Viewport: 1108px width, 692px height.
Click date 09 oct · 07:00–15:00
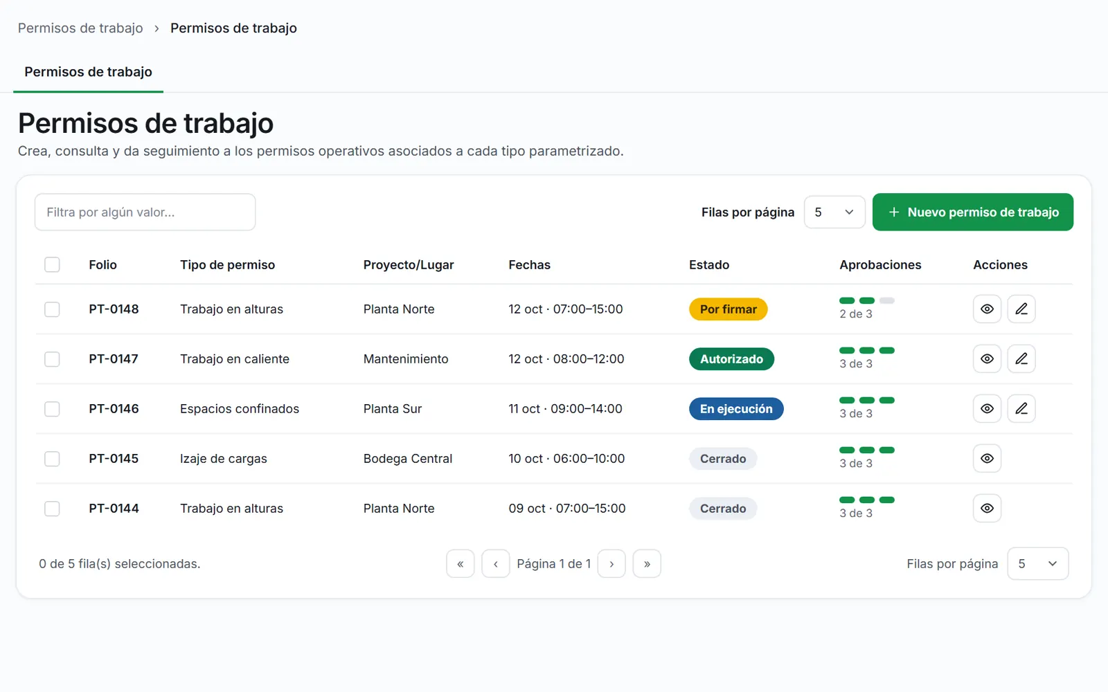(567, 509)
